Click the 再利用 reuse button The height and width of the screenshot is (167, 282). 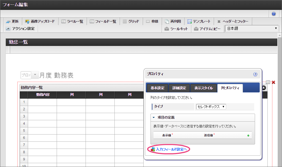[173, 21]
